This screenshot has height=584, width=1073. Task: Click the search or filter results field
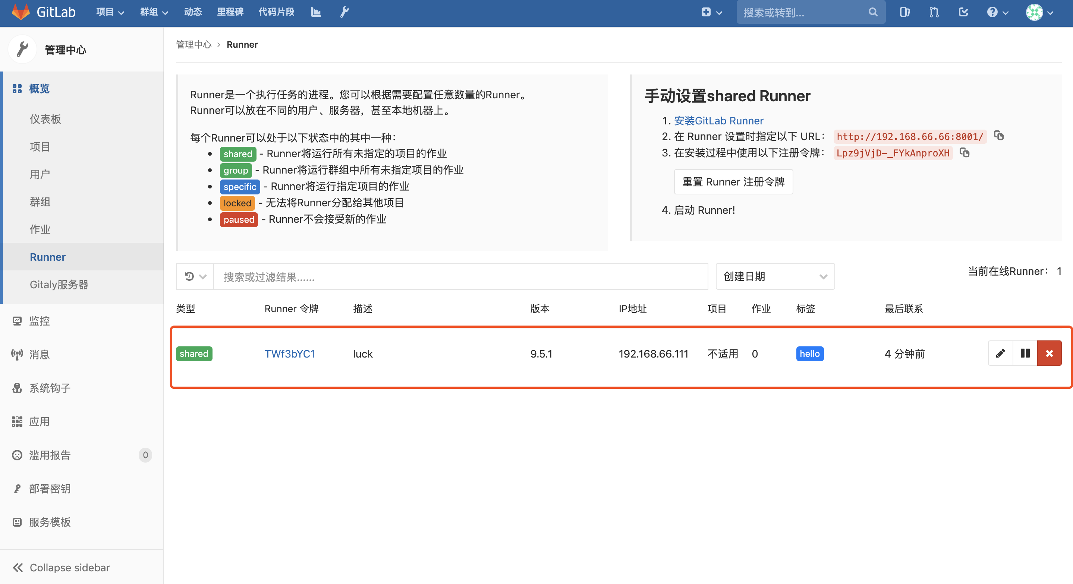[x=458, y=276]
